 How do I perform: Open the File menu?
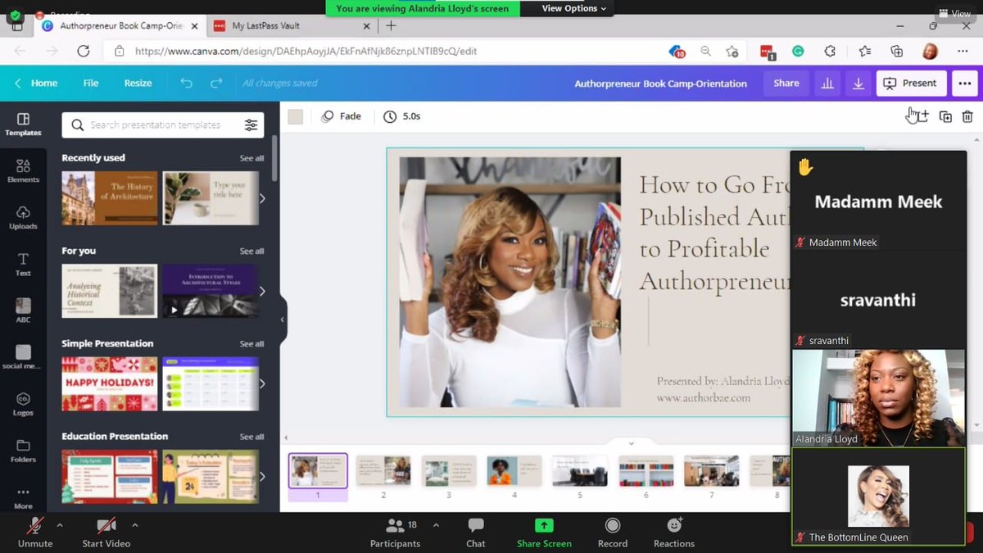(91, 83)
